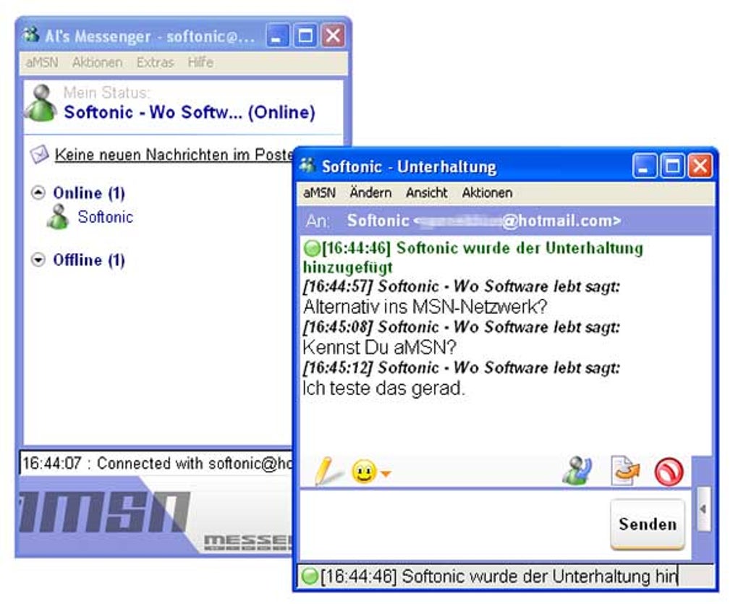Click the Unterhaltung window title bar icon
The width and height of the screenshot is (738, 604).
[x=307, y=165]
